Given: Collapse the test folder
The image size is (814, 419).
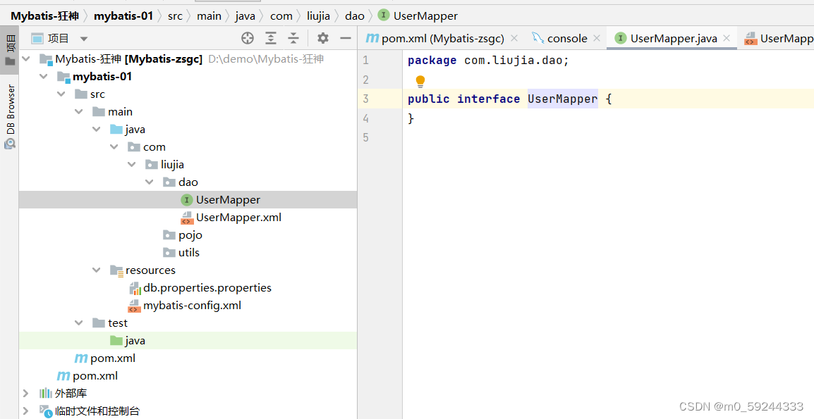Looking at the screenshot, I should [x=79, y=323].
